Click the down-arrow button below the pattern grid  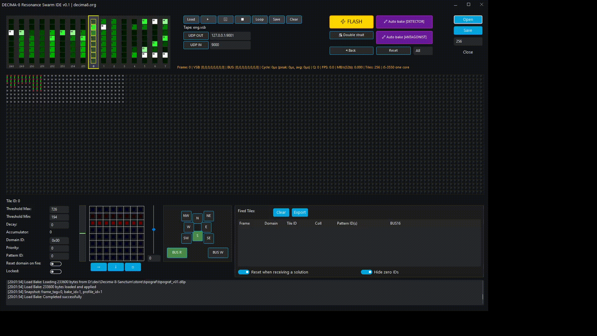[116, 267]
